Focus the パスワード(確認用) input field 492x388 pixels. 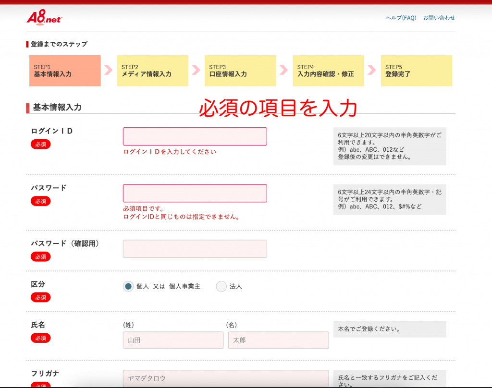(195, 249)
